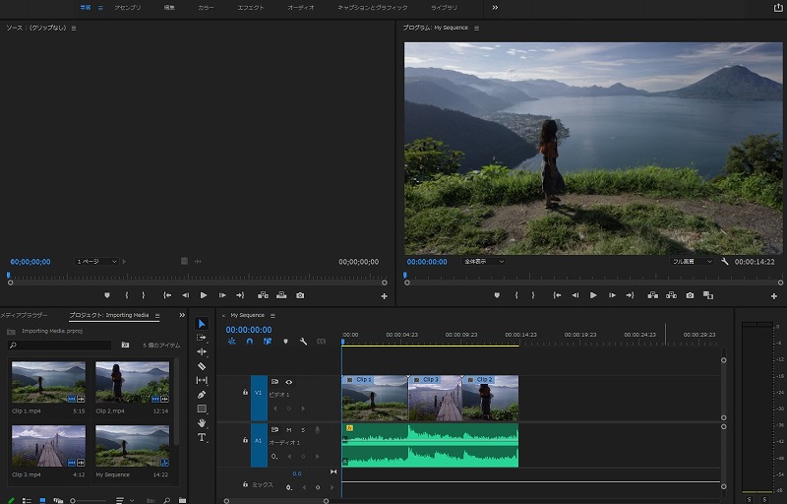Click the new bin folder icon
Screen dimensions: 787x504
182,500
